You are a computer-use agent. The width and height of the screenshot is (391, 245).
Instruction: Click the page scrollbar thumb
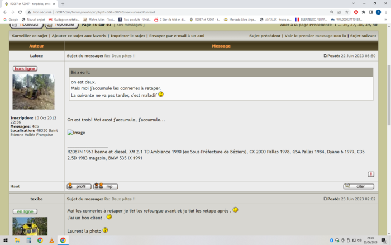click(389, 95)
